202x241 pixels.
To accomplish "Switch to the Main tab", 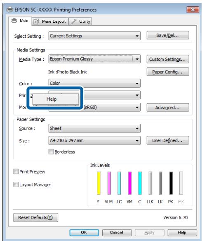I will (x=20, y=21).
